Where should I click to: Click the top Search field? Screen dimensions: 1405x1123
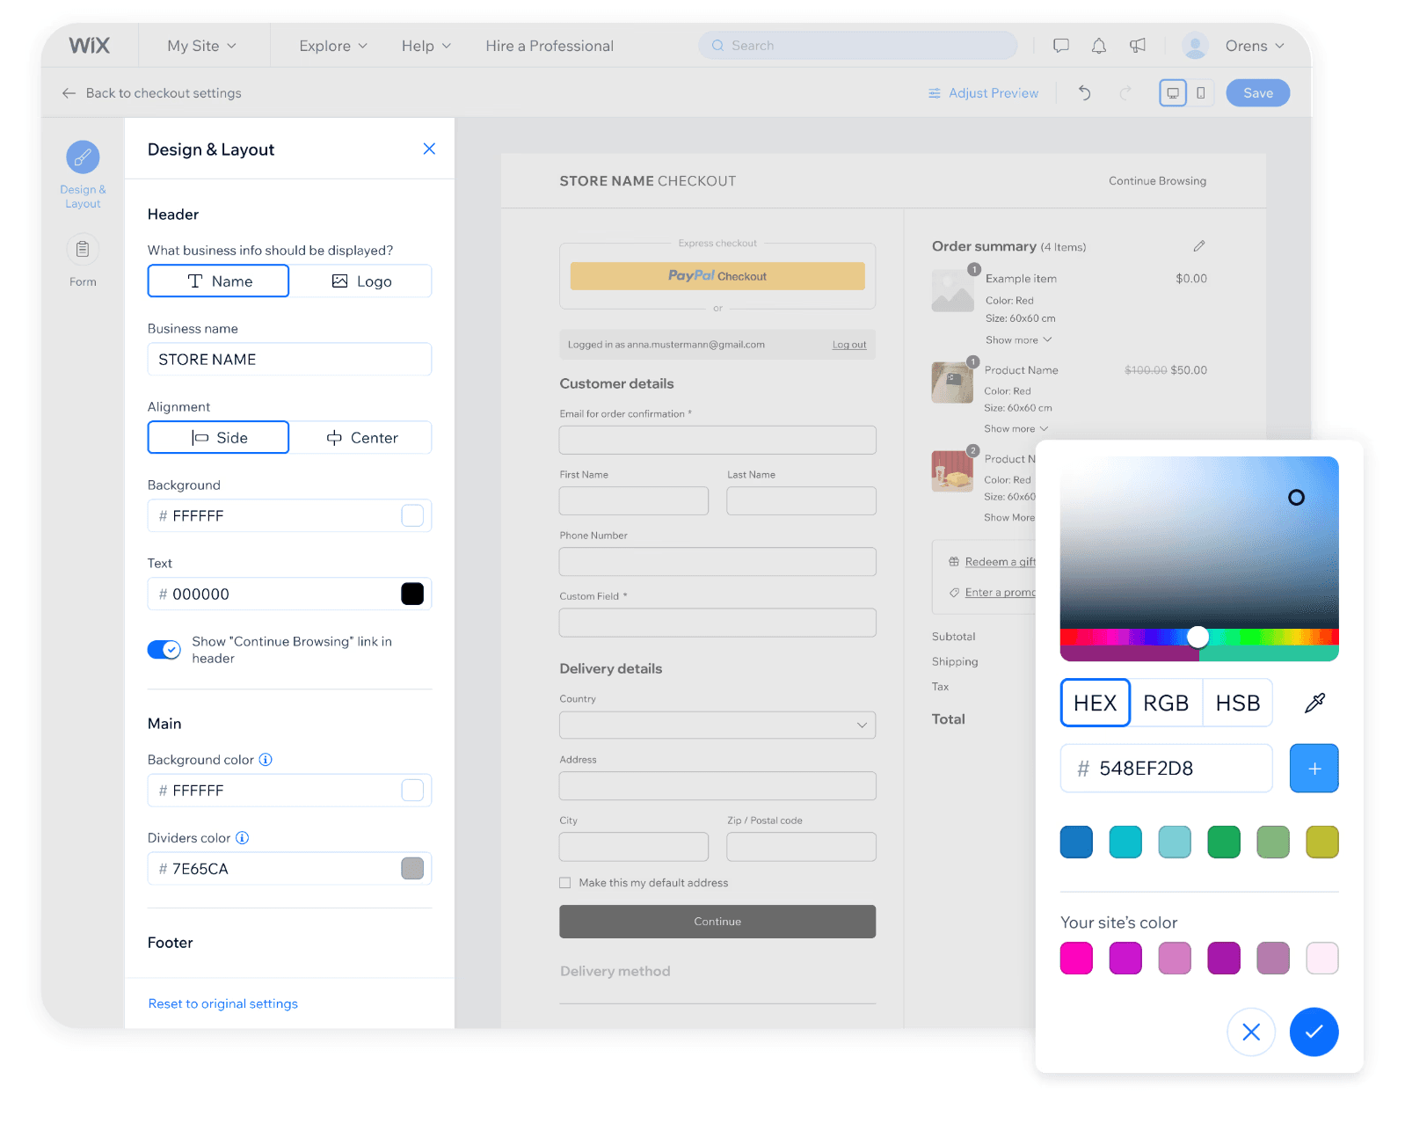tap(857, 46)
